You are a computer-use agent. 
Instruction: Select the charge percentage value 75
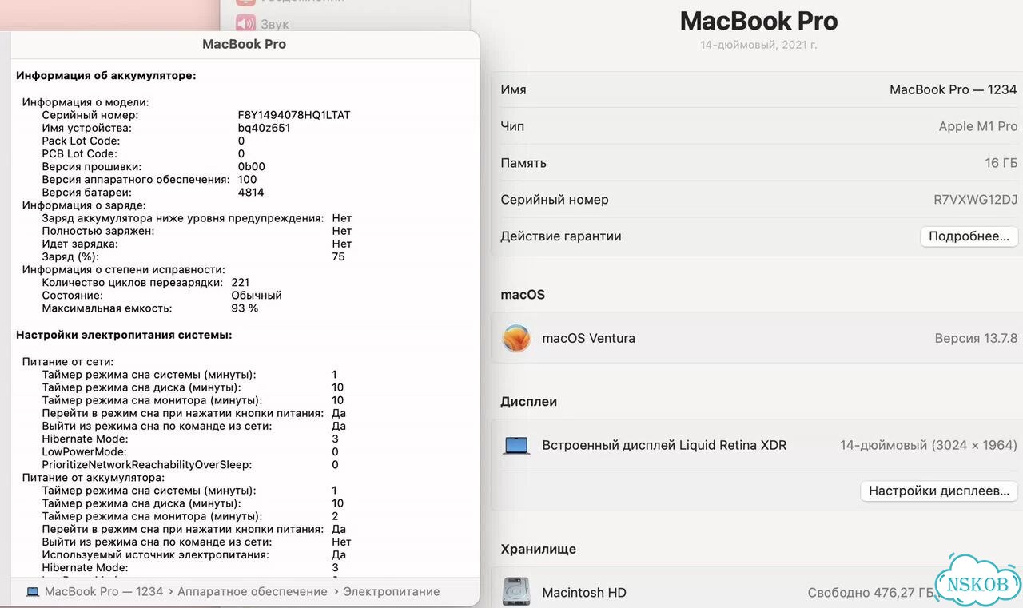[x=338, y=256]
